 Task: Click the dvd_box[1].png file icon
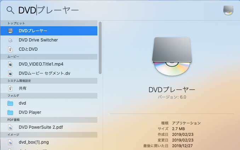(10, 142)
